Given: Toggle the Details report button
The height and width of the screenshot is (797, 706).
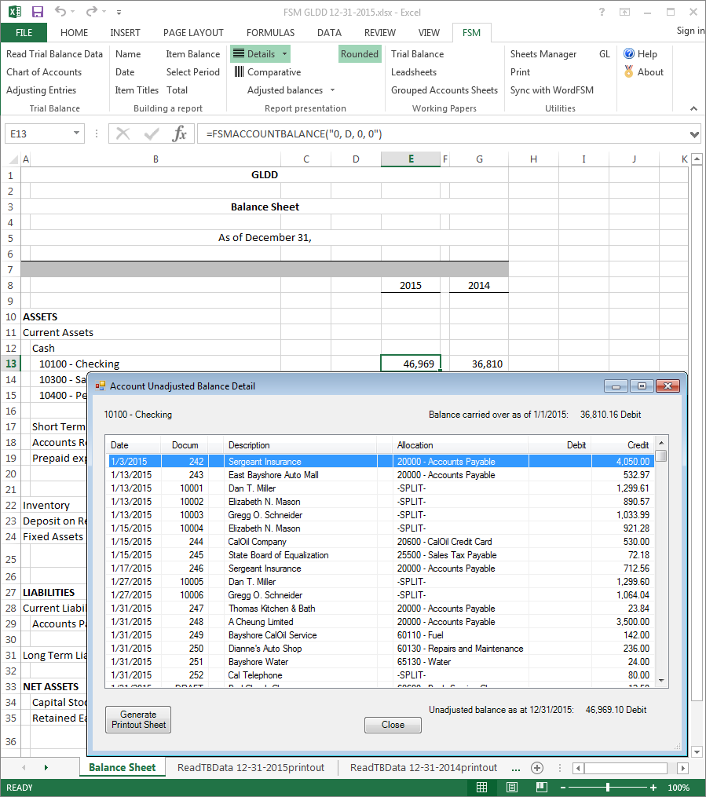Looking at the screenshot, I should click(254, 54).
